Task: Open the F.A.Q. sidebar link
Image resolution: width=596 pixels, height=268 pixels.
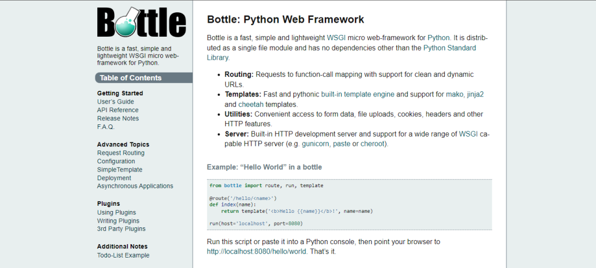Action: pyautogui.click(x=106, y=127)
